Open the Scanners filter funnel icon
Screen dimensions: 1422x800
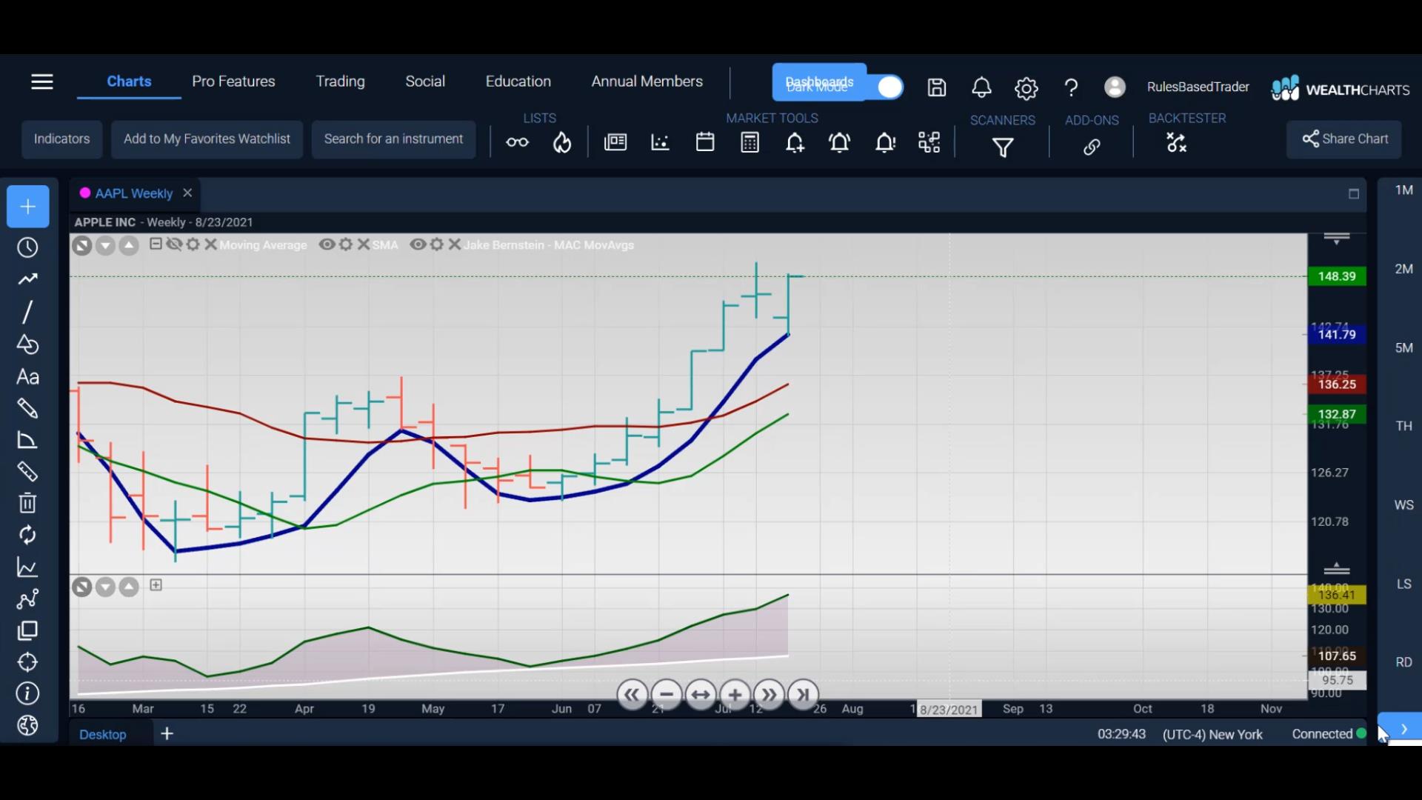1003,147
